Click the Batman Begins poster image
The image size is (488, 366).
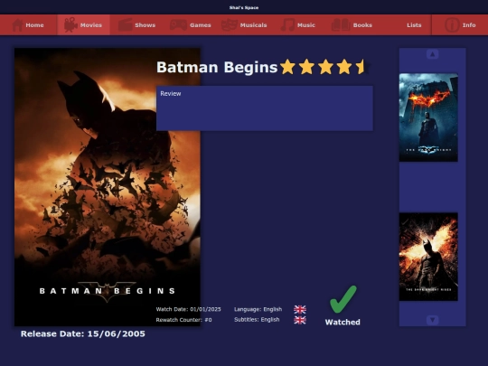pos(108,187)
